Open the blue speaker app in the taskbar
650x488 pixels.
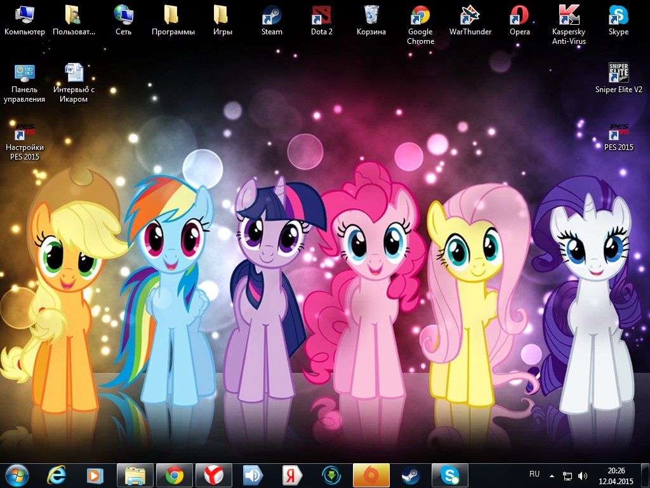253,475
